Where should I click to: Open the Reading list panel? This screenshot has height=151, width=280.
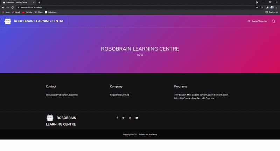tap(272, 12)
